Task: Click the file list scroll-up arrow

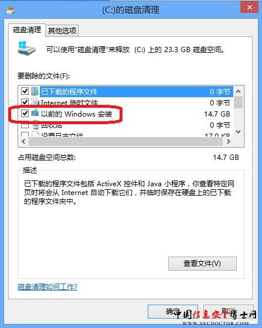Action: click(238, 91)
